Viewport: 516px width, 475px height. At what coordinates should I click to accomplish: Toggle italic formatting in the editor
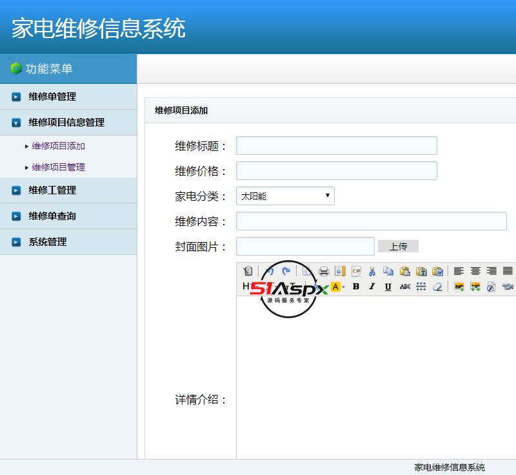(372, 286)
